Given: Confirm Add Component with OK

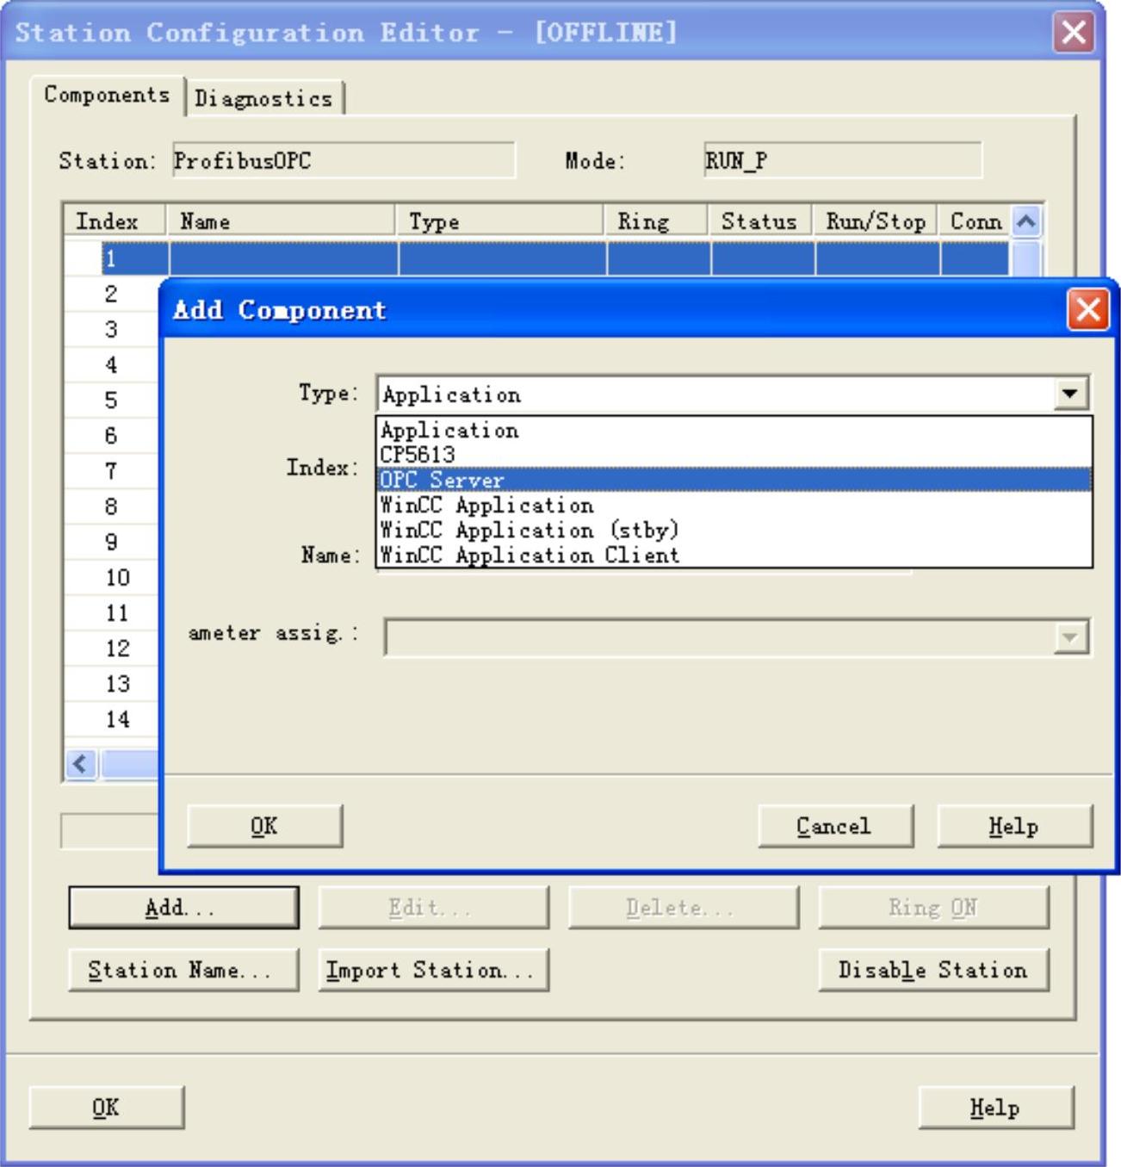Looking at the screenshot, I should point(264,827).
